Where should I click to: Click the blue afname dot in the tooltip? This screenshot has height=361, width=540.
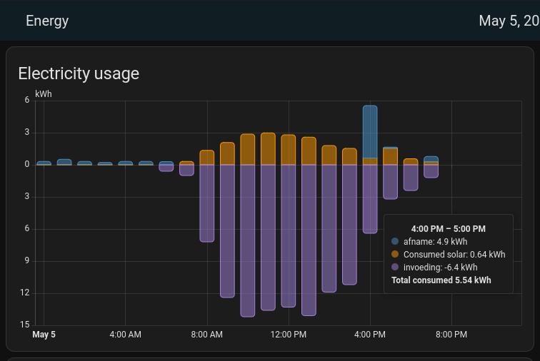[x=395, y=241]
